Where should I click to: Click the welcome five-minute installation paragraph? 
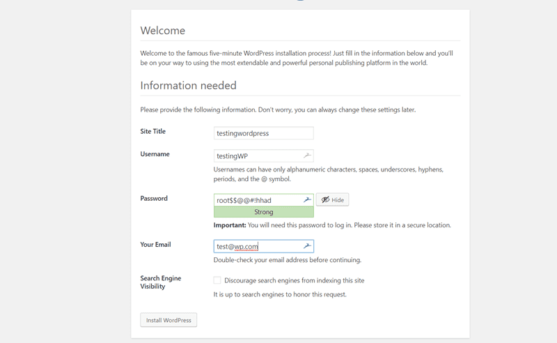297,58
